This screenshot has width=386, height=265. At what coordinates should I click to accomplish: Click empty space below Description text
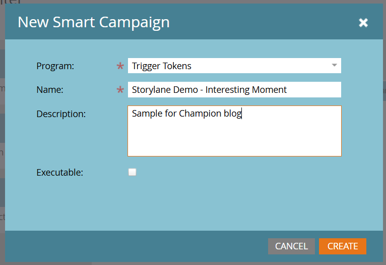pos(234,139)
